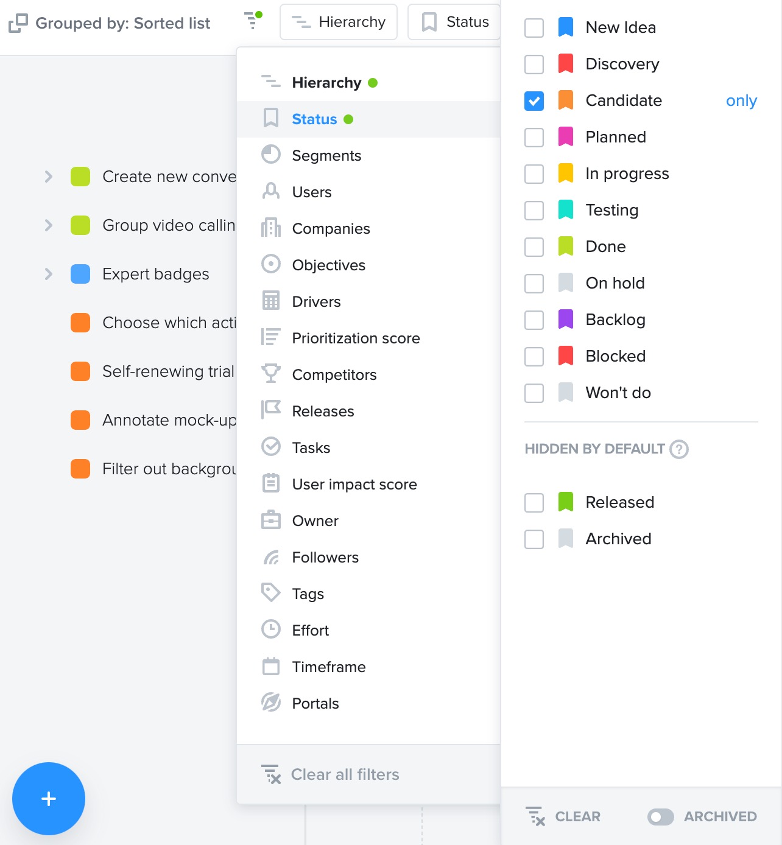The image size is (782, 845).
Task: Click the green swatch for Group video callin…
Action: coord(80,225)
